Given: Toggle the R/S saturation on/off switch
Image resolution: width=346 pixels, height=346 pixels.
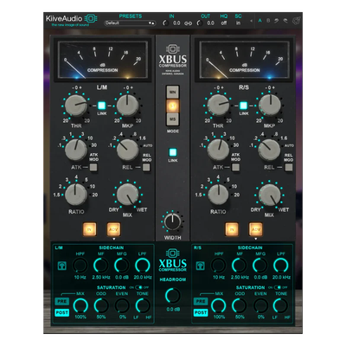Looking at the screenshot, I should (x=278, y=287).
